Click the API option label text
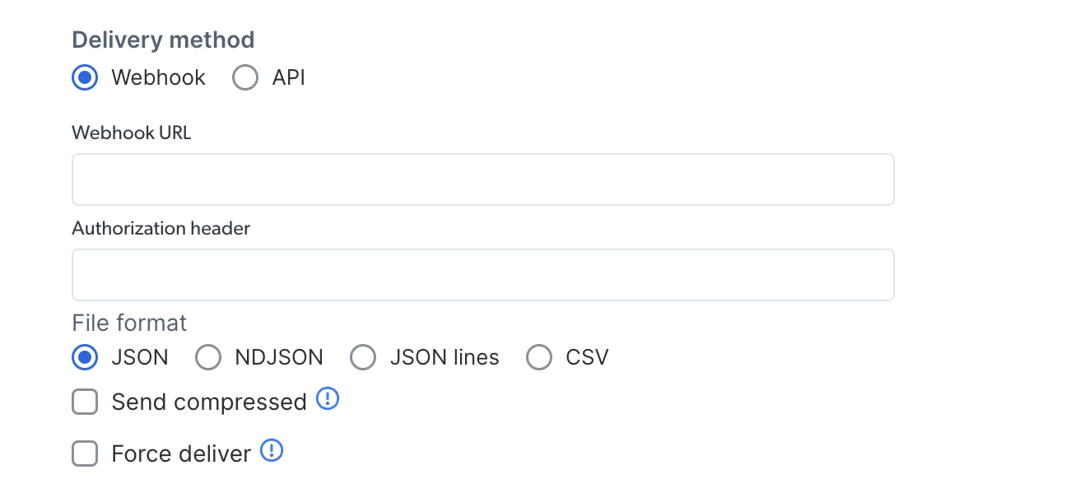 tap(289, 78)
